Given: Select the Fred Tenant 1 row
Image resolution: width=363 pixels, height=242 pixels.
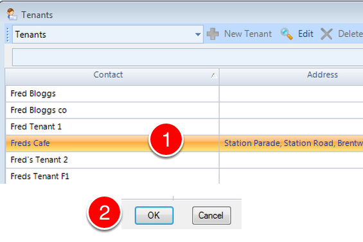Looking at the screenshot, I should pos(184,127).
